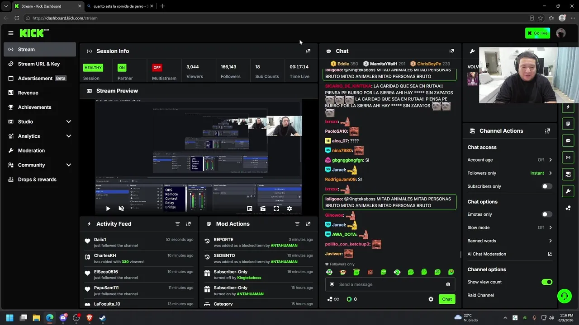The image size is (579, 325).
Task: Open the Moderation page
Action: coord(40,150)
